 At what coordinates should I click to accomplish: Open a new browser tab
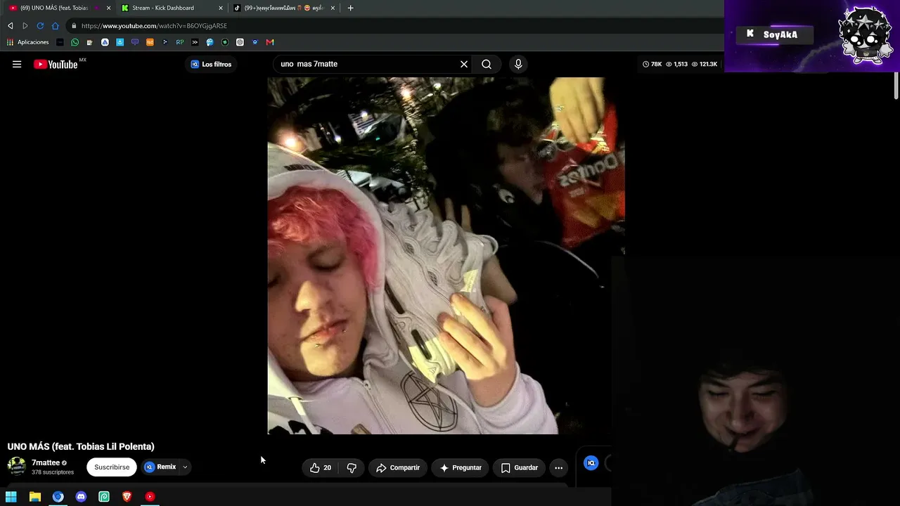(x=350, y=8)
